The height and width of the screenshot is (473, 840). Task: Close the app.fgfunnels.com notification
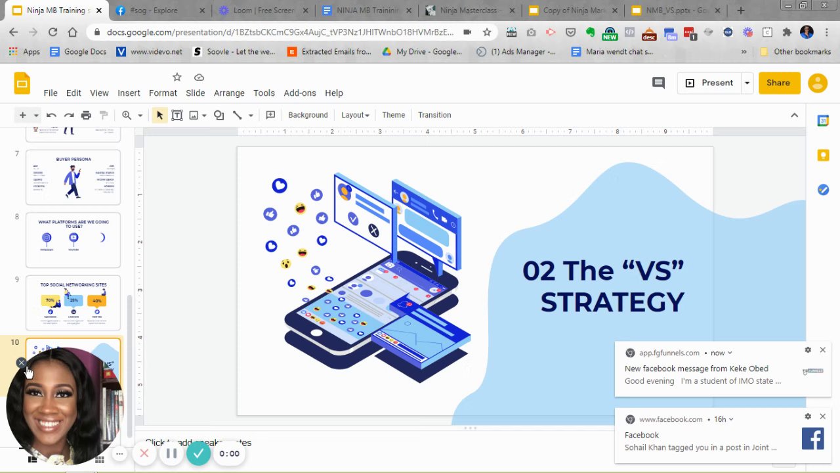pos(822,350)
